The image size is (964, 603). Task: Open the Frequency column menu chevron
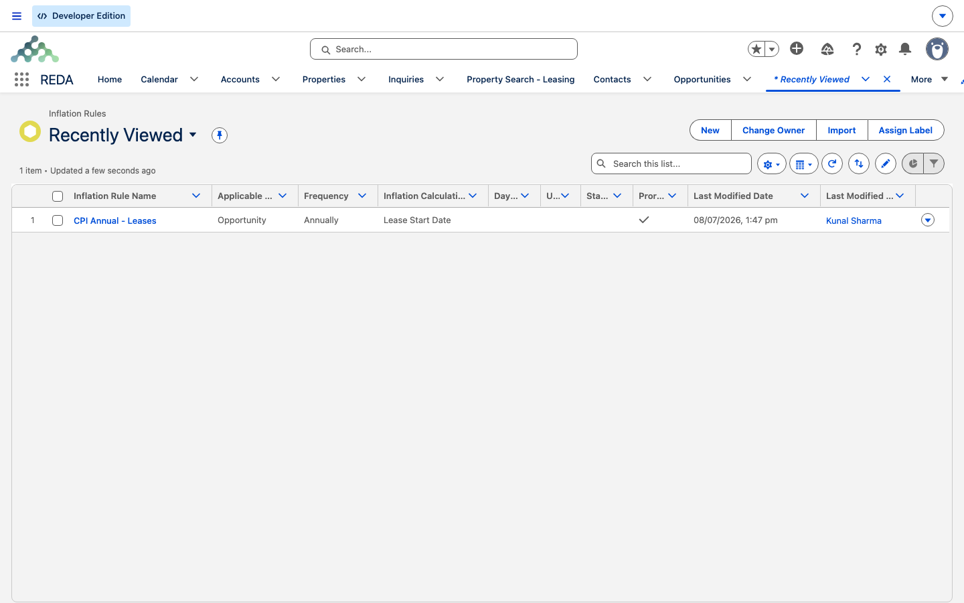362,196
